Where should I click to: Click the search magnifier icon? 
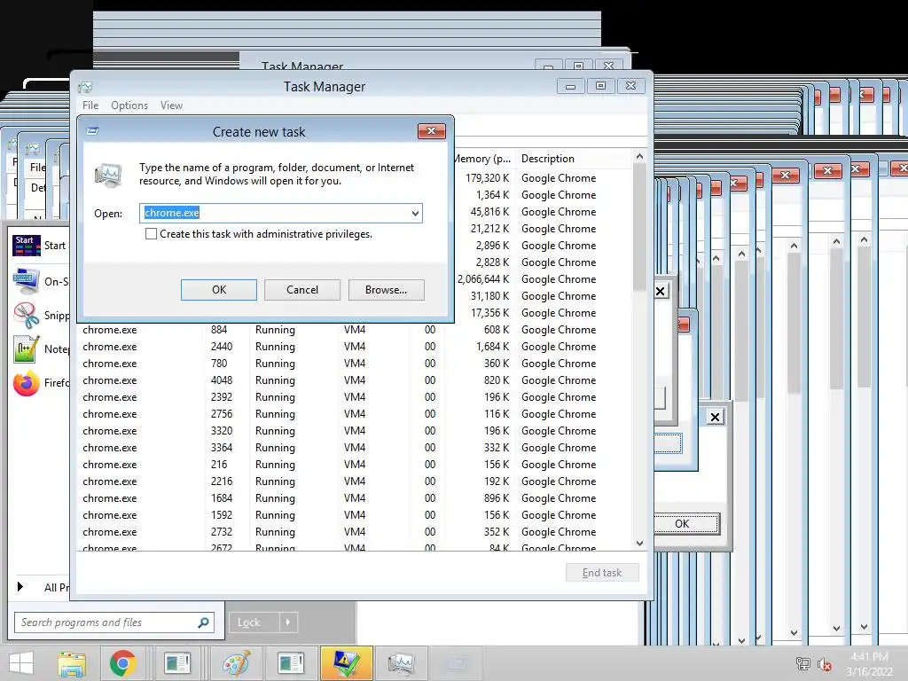203,622
